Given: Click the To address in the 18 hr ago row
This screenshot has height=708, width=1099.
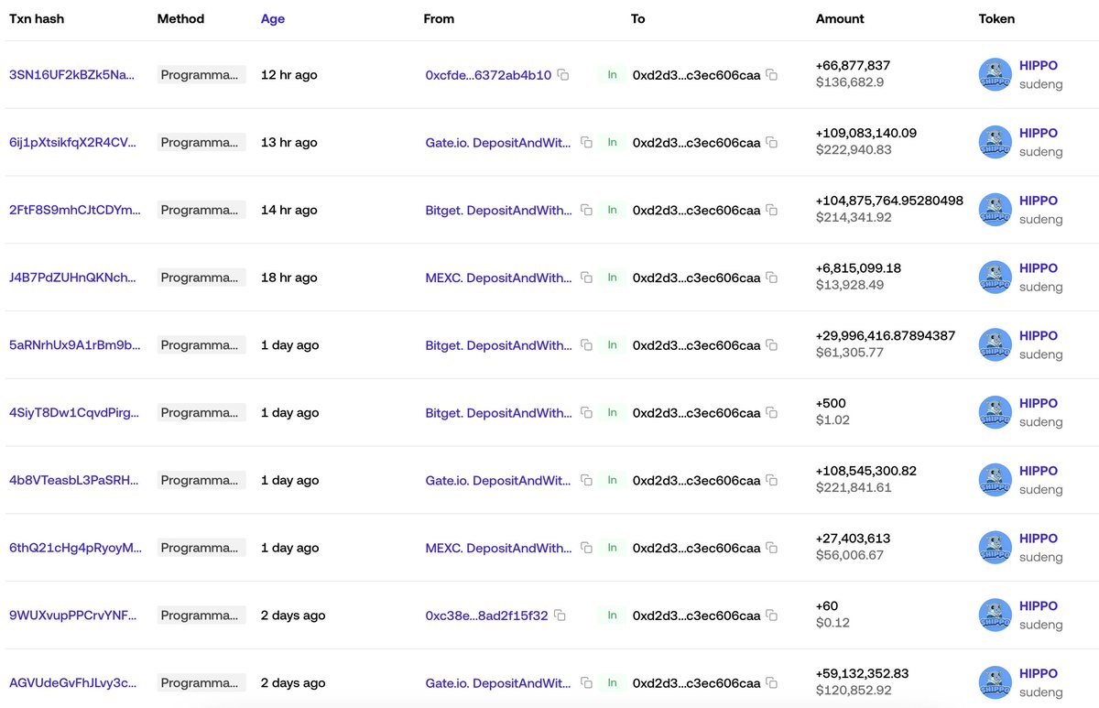Looking at the screenshot, I should pyautogui.click(x=696, y=278).
